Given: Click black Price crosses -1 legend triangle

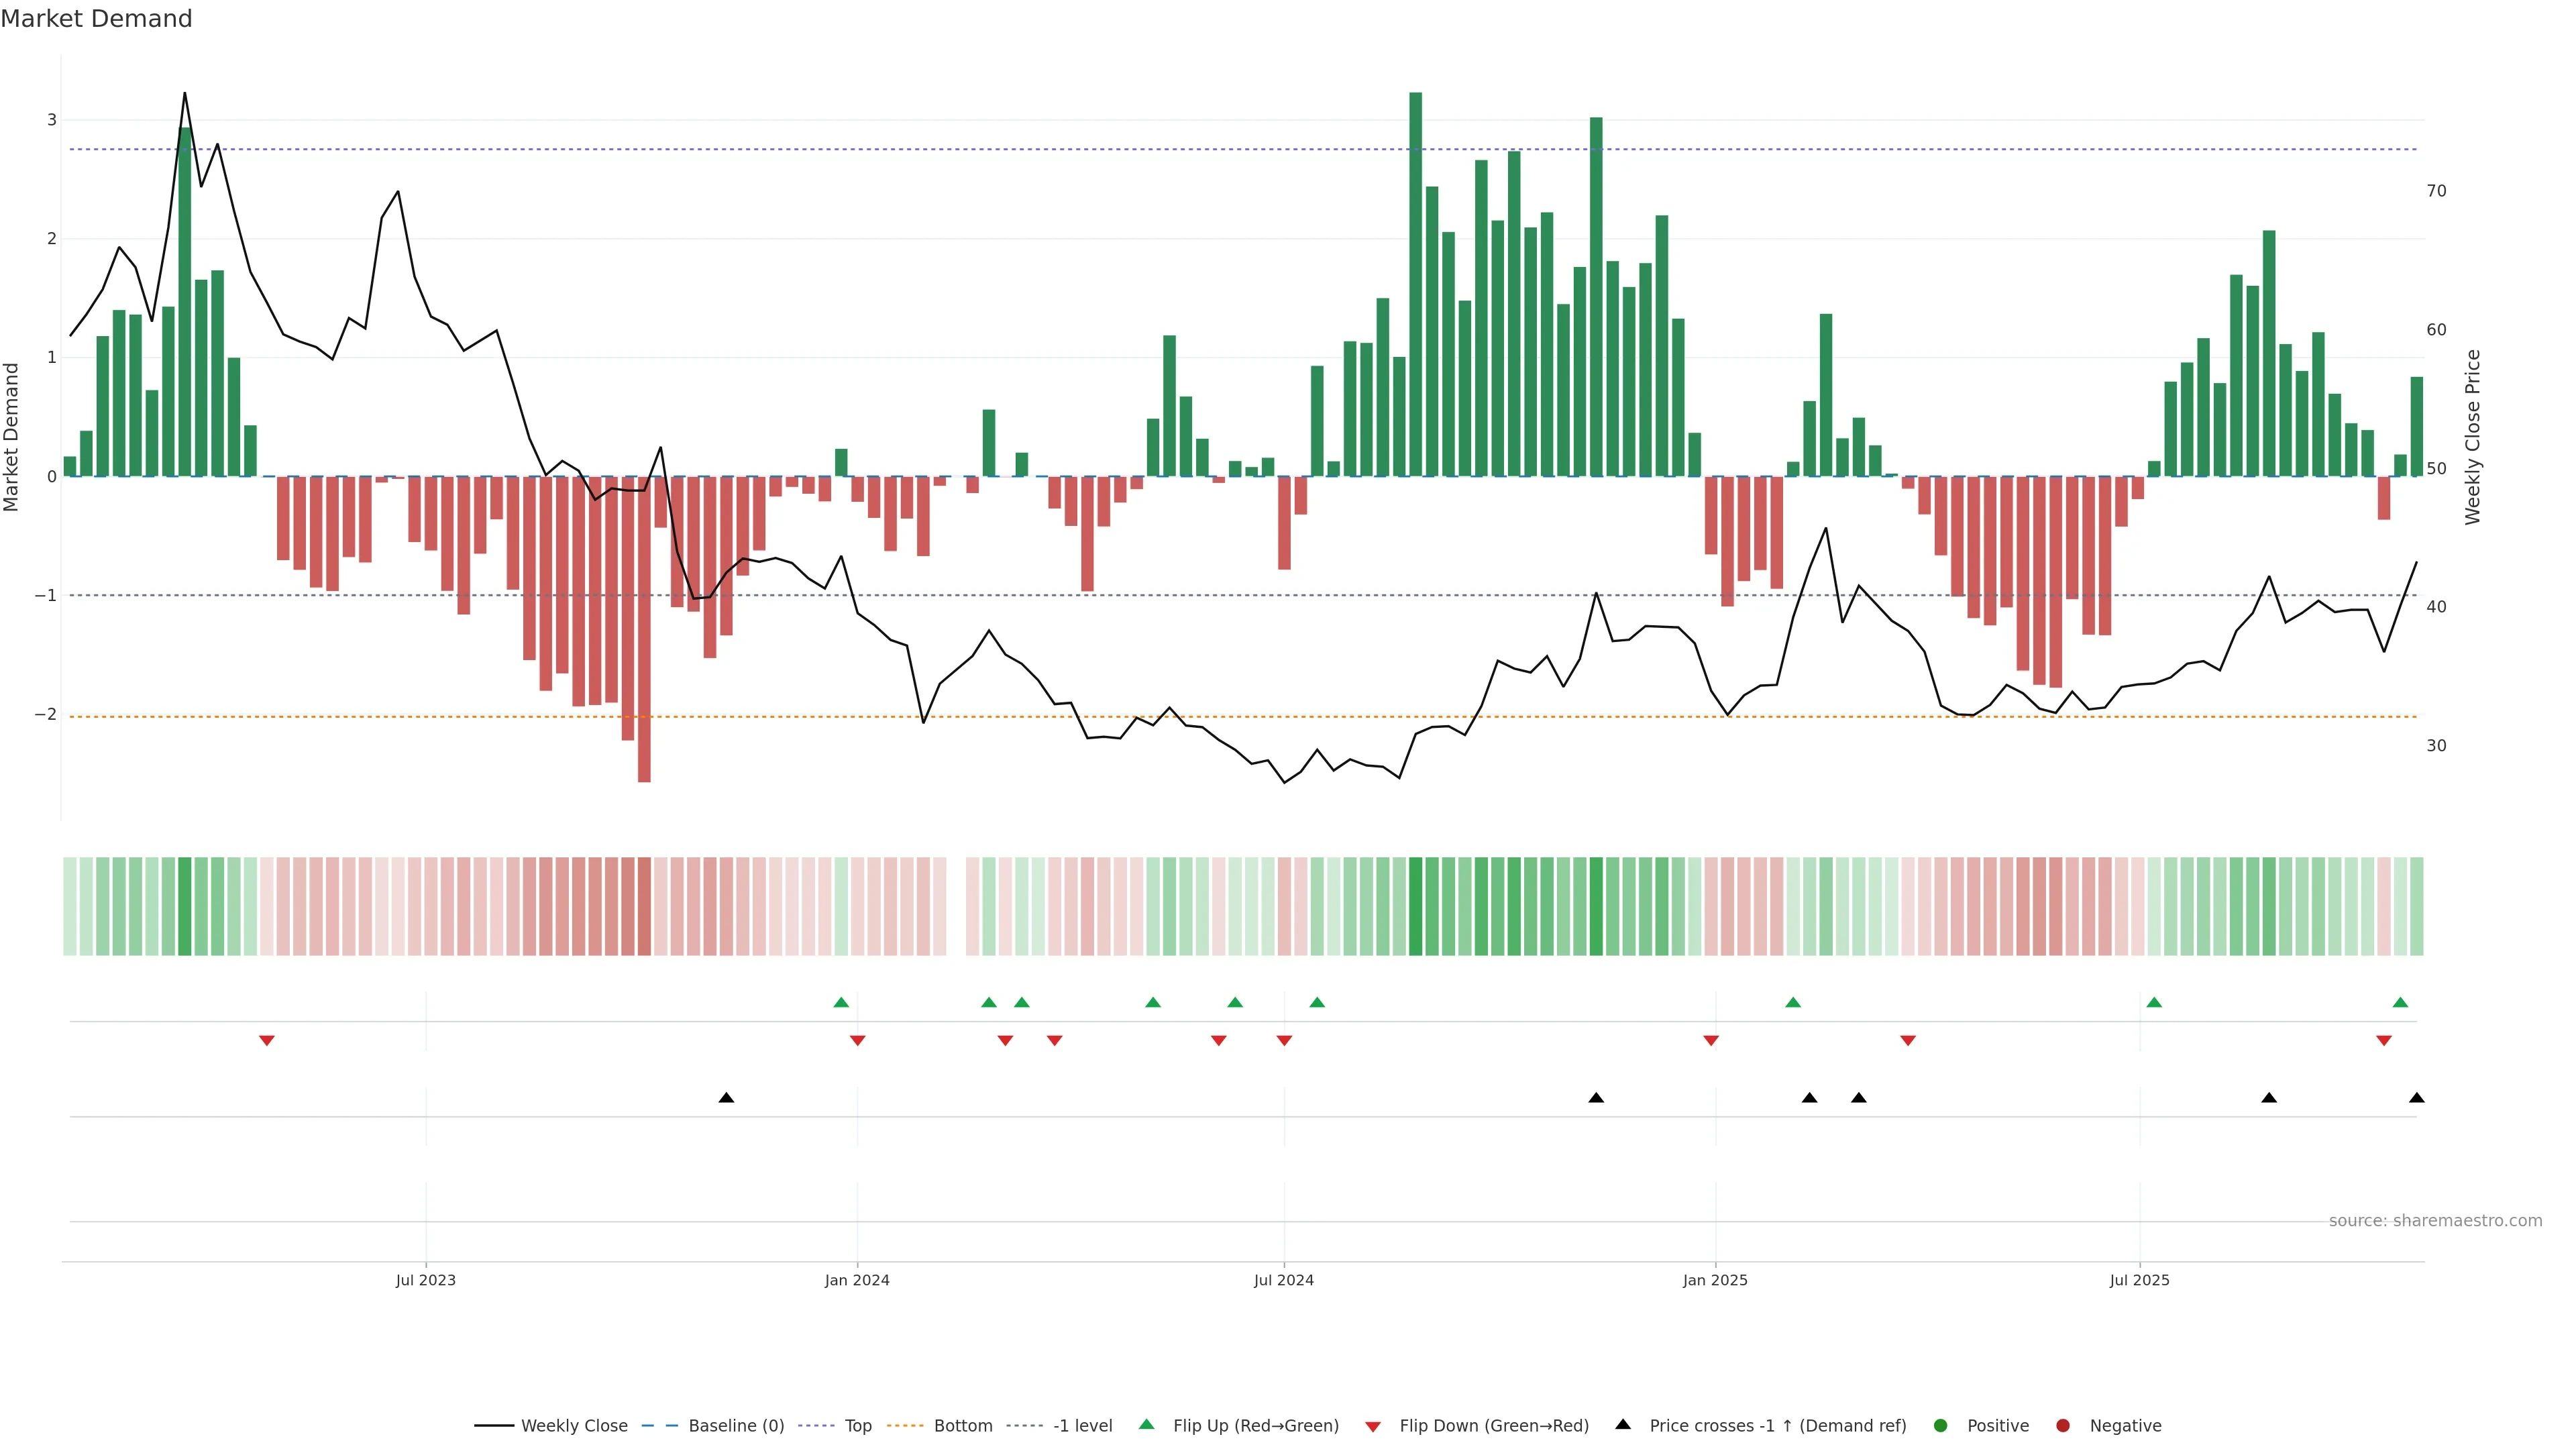Looking at the screenshot, I should (x=1623, y=1425).
